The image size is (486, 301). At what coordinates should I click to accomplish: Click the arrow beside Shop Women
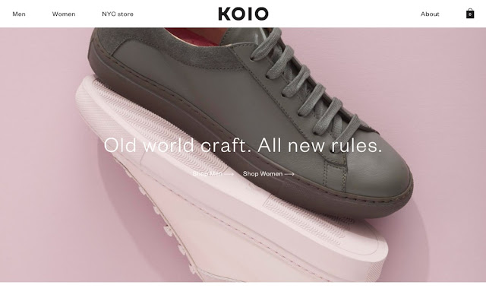coord(289,174)
